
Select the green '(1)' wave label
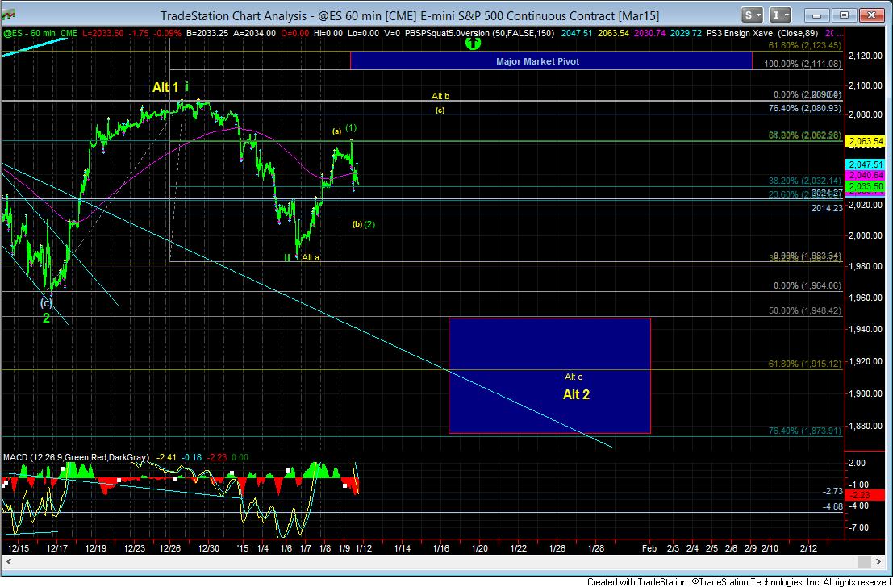coord(352,127)
